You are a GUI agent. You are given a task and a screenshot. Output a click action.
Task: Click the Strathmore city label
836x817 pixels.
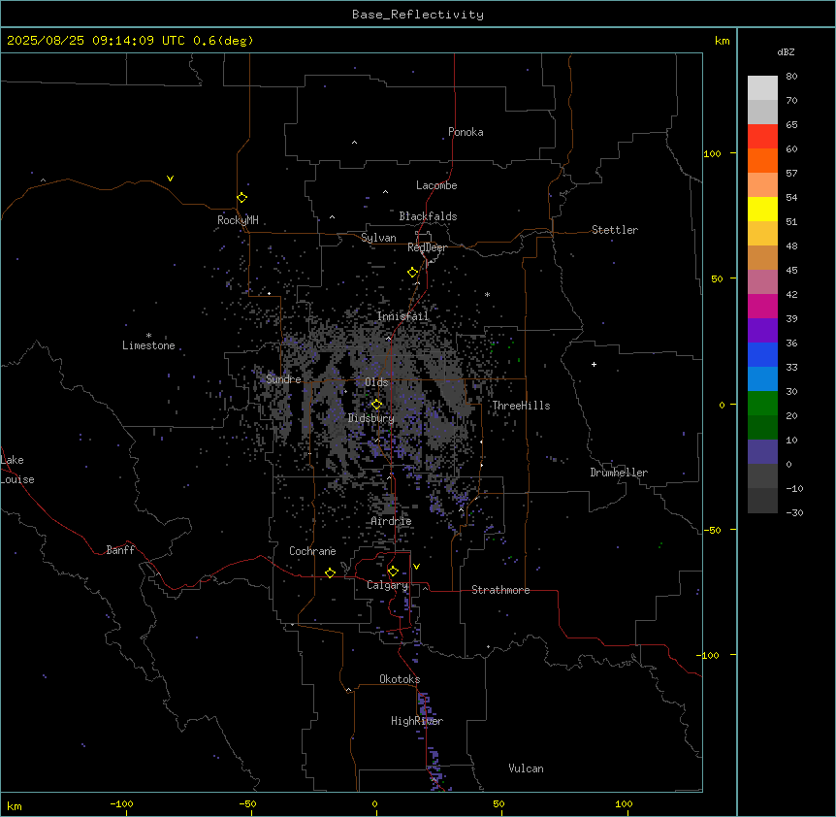pos(500,590)
